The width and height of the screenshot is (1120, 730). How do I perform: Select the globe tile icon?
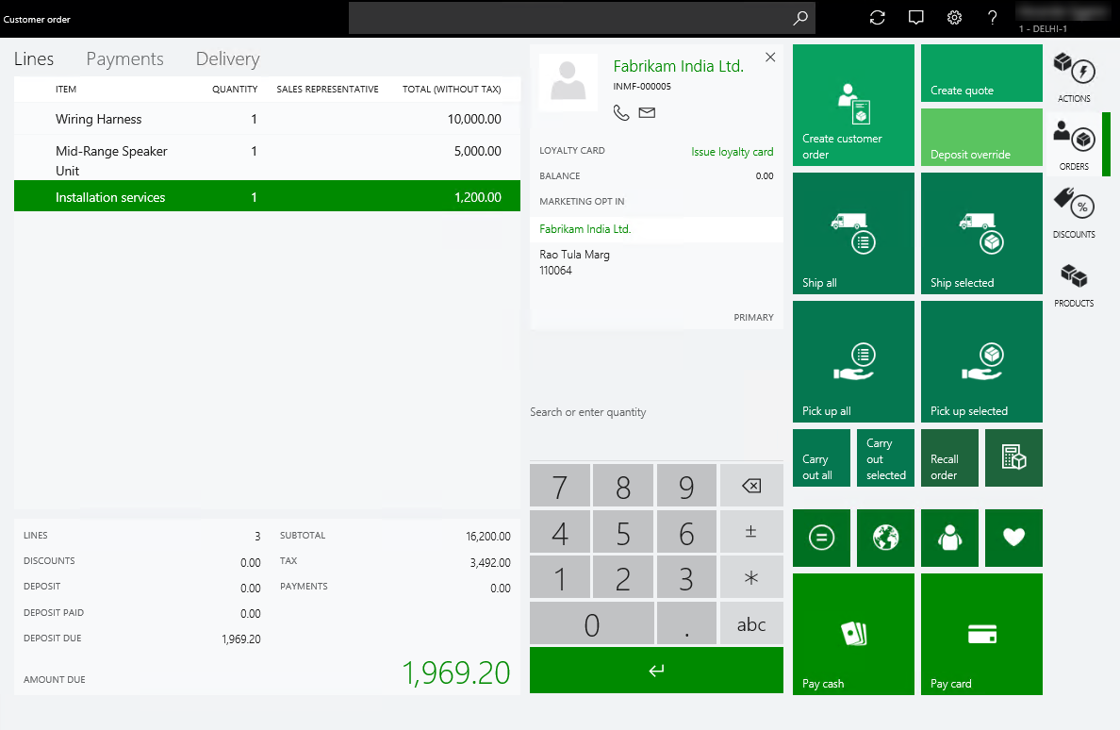885,538
